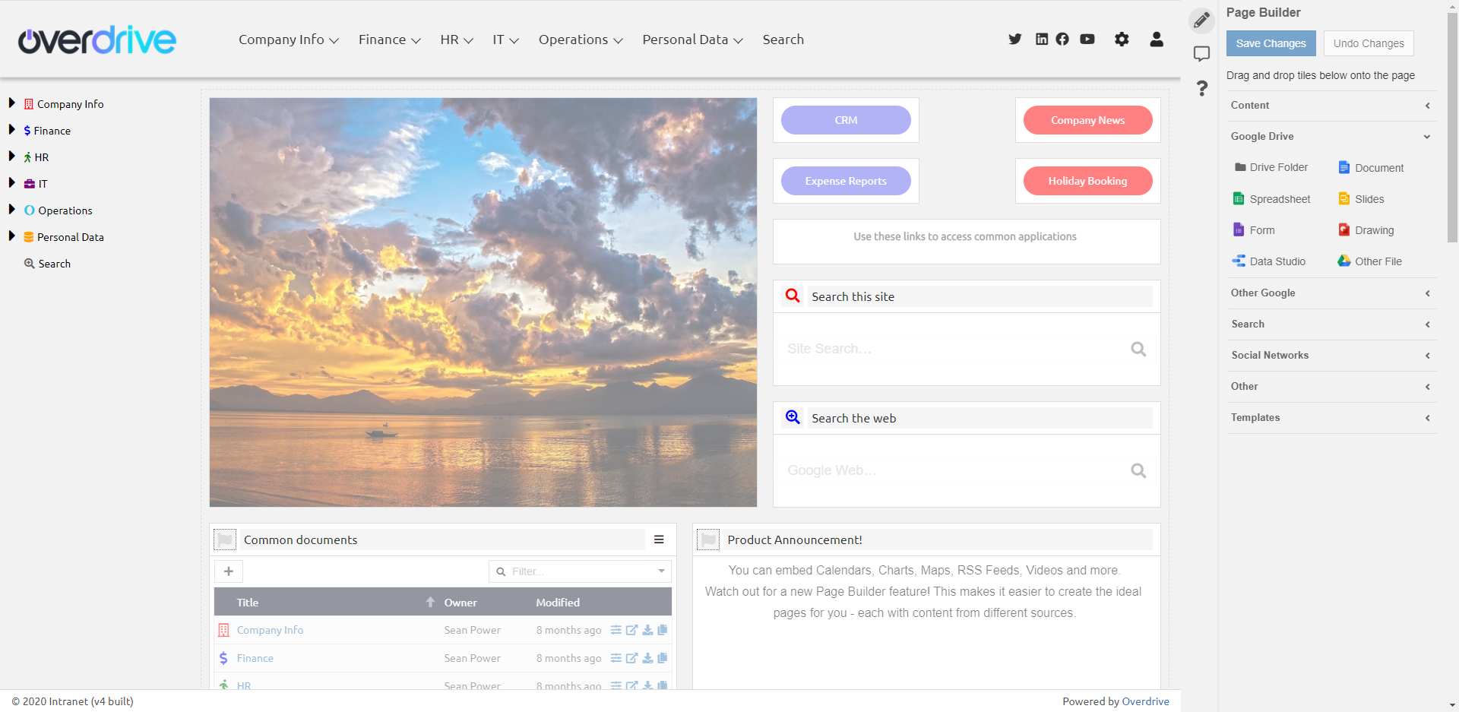Expand Company Info in the sidebar tree
The height and width of the screenshot is (712, 1459).
pyautogui.click(x=11, y=103)
